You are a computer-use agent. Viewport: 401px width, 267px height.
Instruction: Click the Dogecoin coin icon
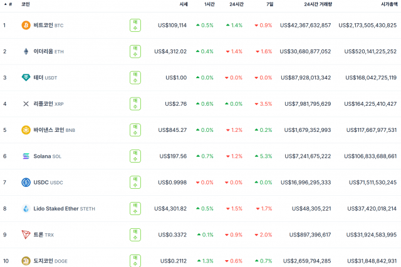point(26,261)
